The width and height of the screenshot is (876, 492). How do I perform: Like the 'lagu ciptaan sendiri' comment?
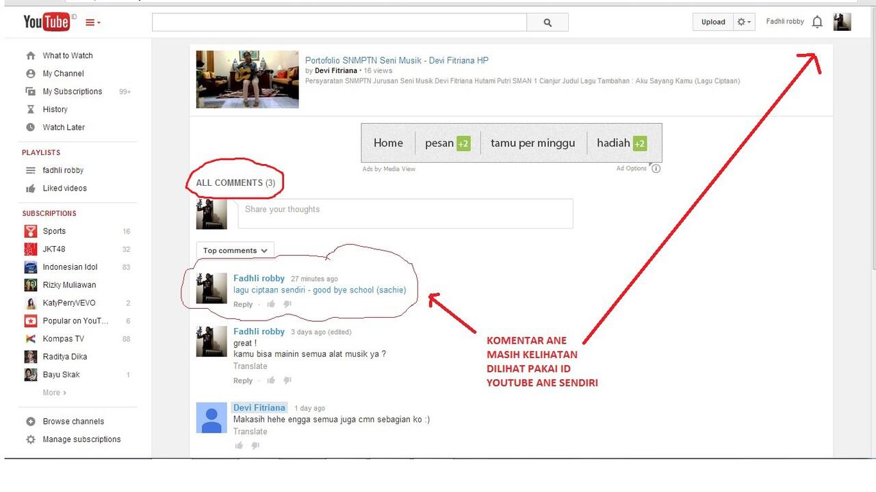click(x=271, y=304)
